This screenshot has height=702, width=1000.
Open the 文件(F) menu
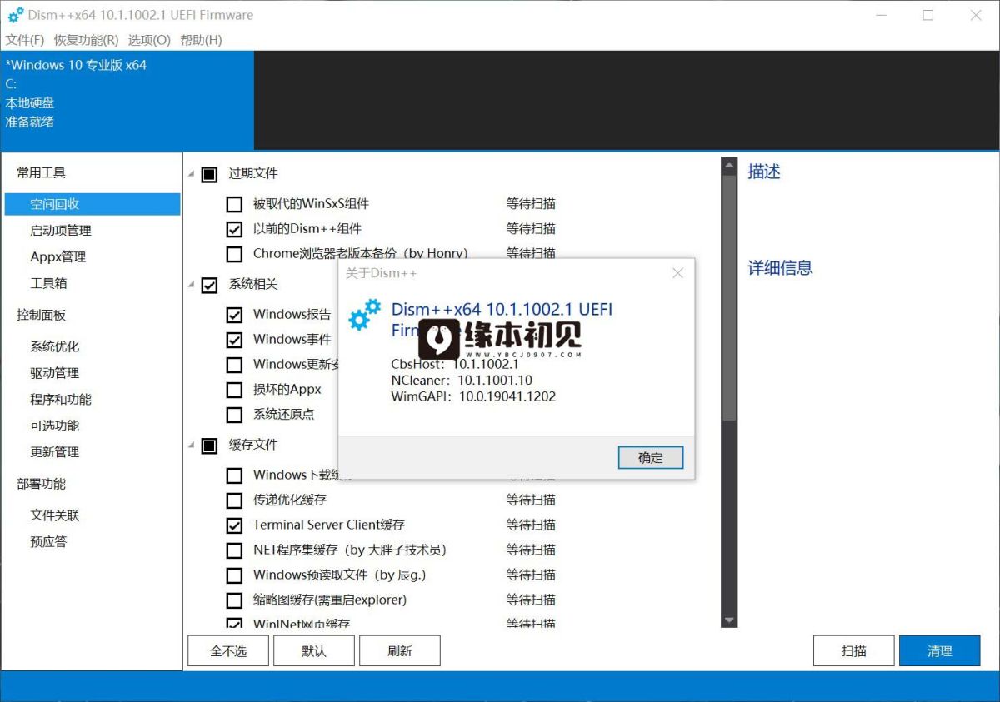click(x=25, y=40)
